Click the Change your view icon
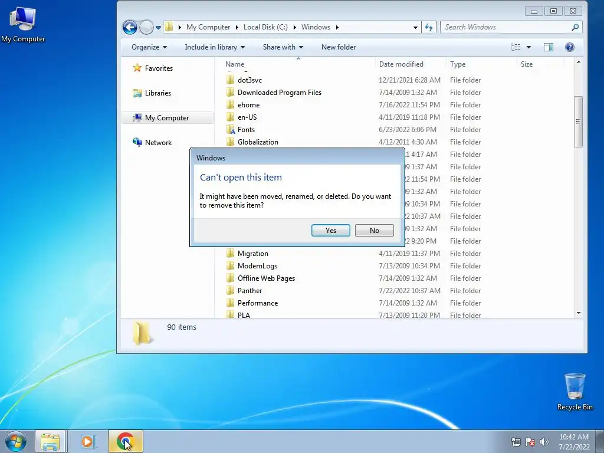The height and width of the screenshot is (453, 604). tap(516, 47)
